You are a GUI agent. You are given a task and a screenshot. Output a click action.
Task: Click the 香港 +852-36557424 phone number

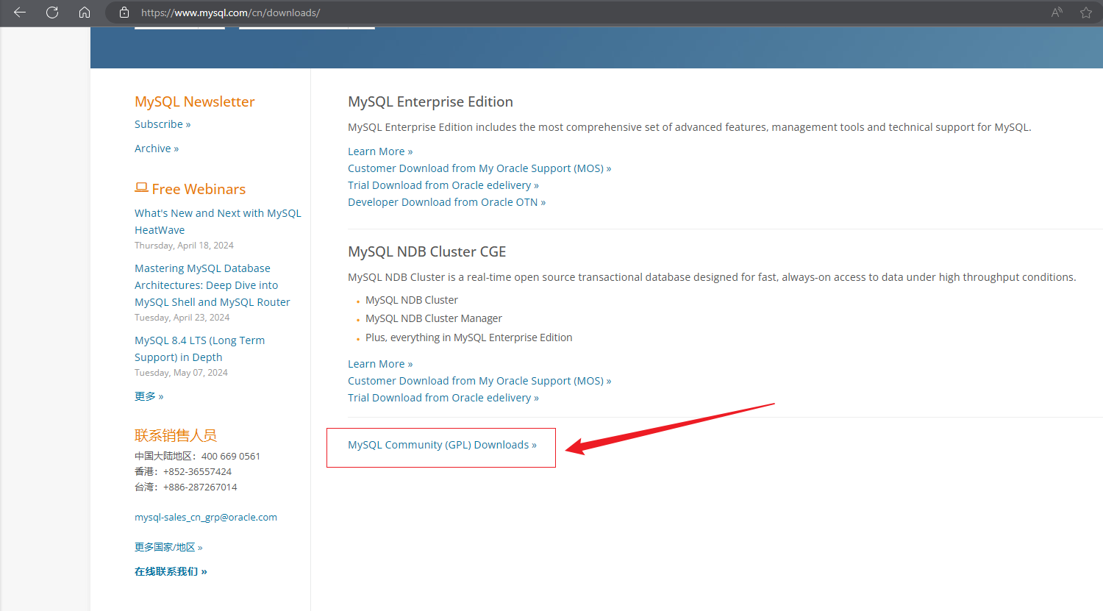tap(183, 471)
